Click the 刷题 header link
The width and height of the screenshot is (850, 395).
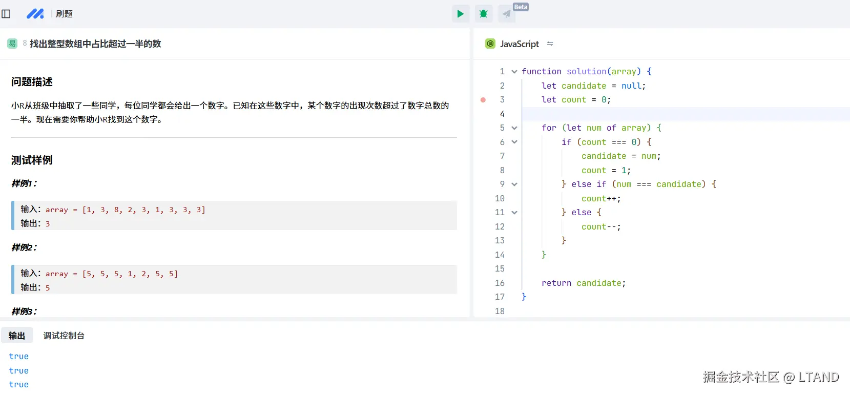[64, 14]
